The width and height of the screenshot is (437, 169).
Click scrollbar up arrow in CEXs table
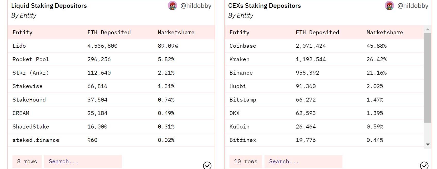click(x=428, y=29)
